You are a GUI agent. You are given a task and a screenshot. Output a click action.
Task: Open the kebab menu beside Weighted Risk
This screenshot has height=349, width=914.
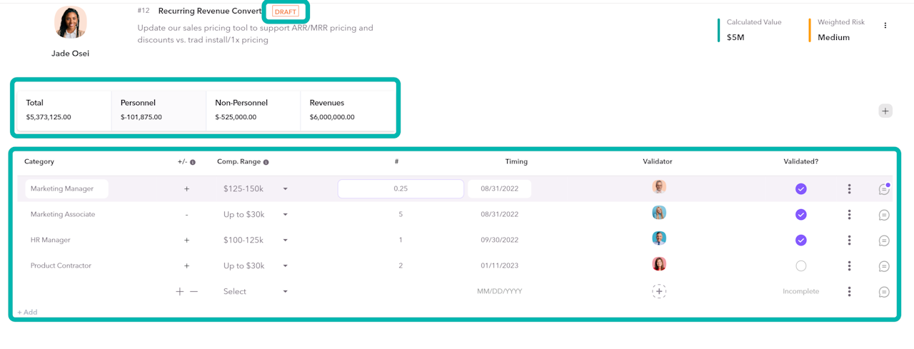coord(885,26)
